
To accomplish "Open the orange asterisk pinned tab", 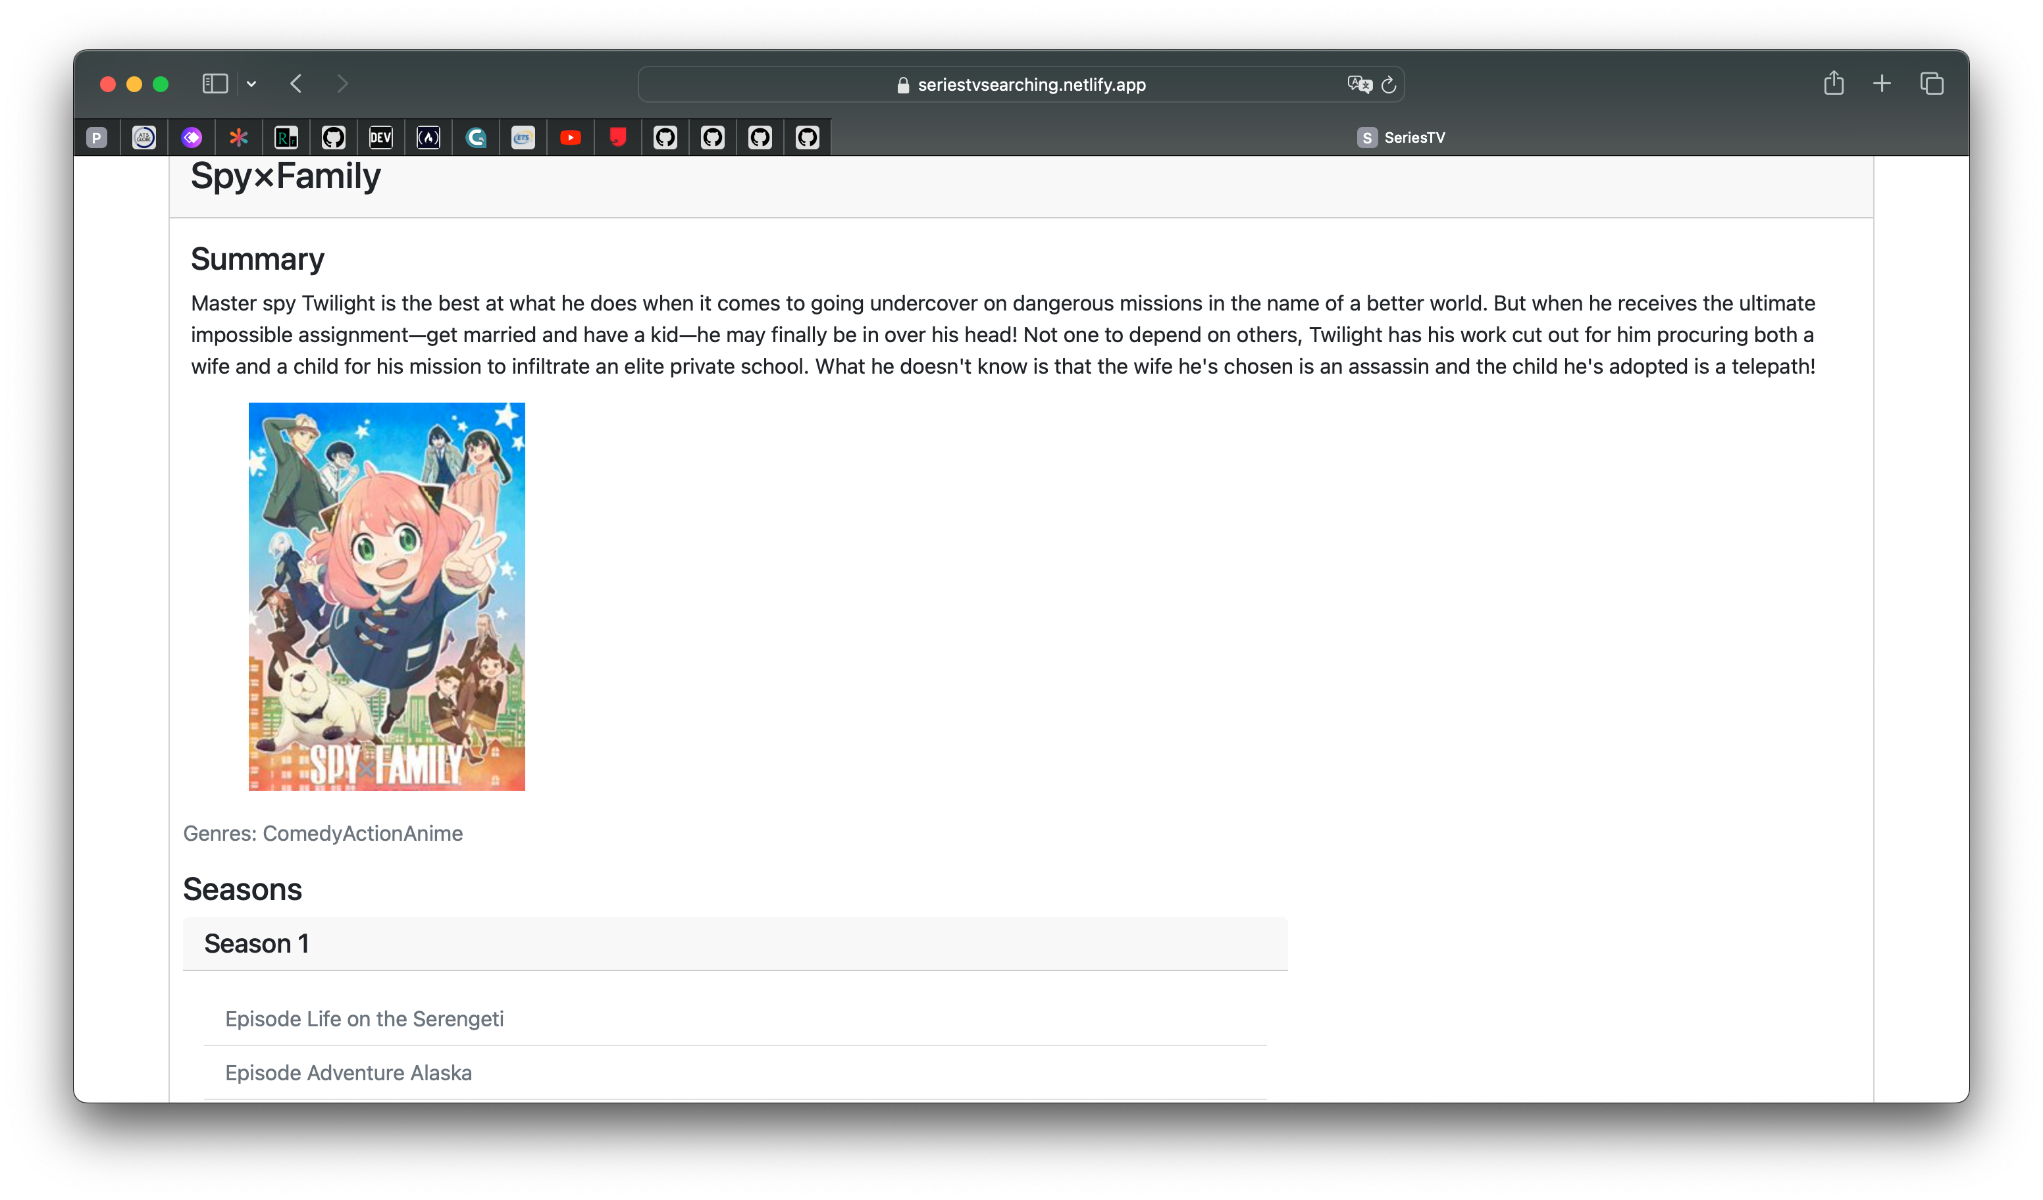I will click(238, 137).
